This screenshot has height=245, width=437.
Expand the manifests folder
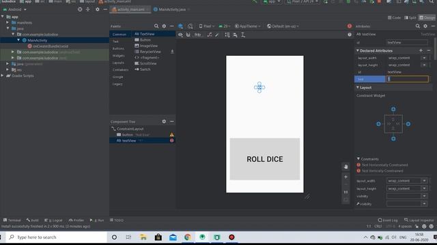tap(8, 22)
